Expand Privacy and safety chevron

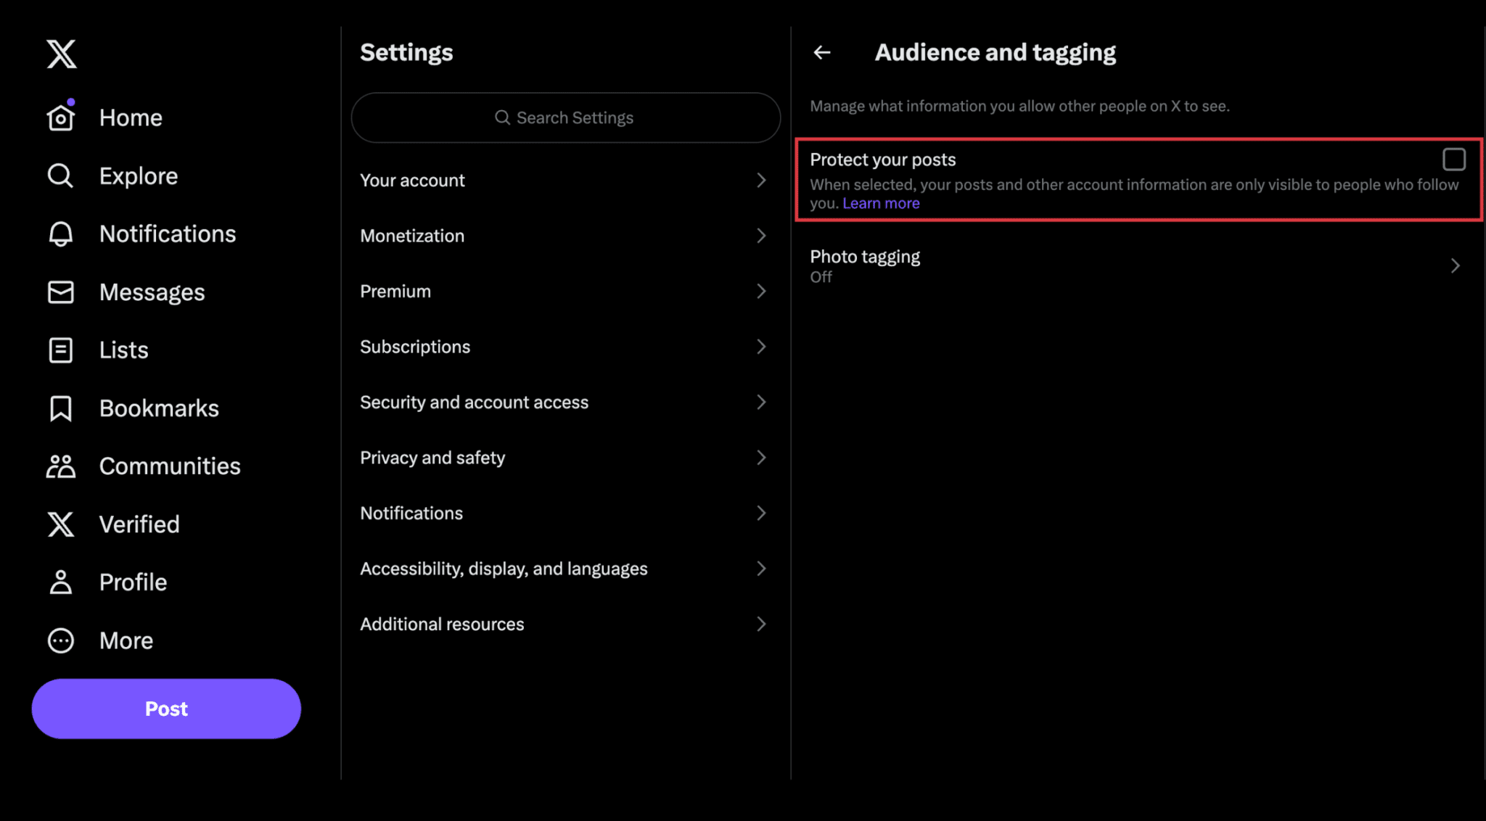tap(761, 458)
